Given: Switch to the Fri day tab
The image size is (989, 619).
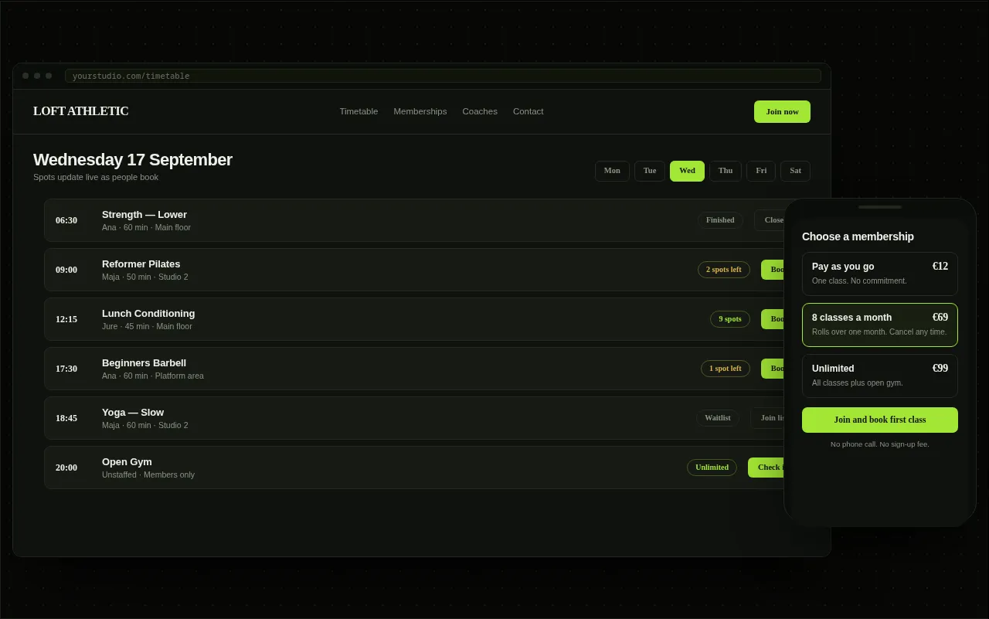Looking at the screenshot, I should (761, 171).
